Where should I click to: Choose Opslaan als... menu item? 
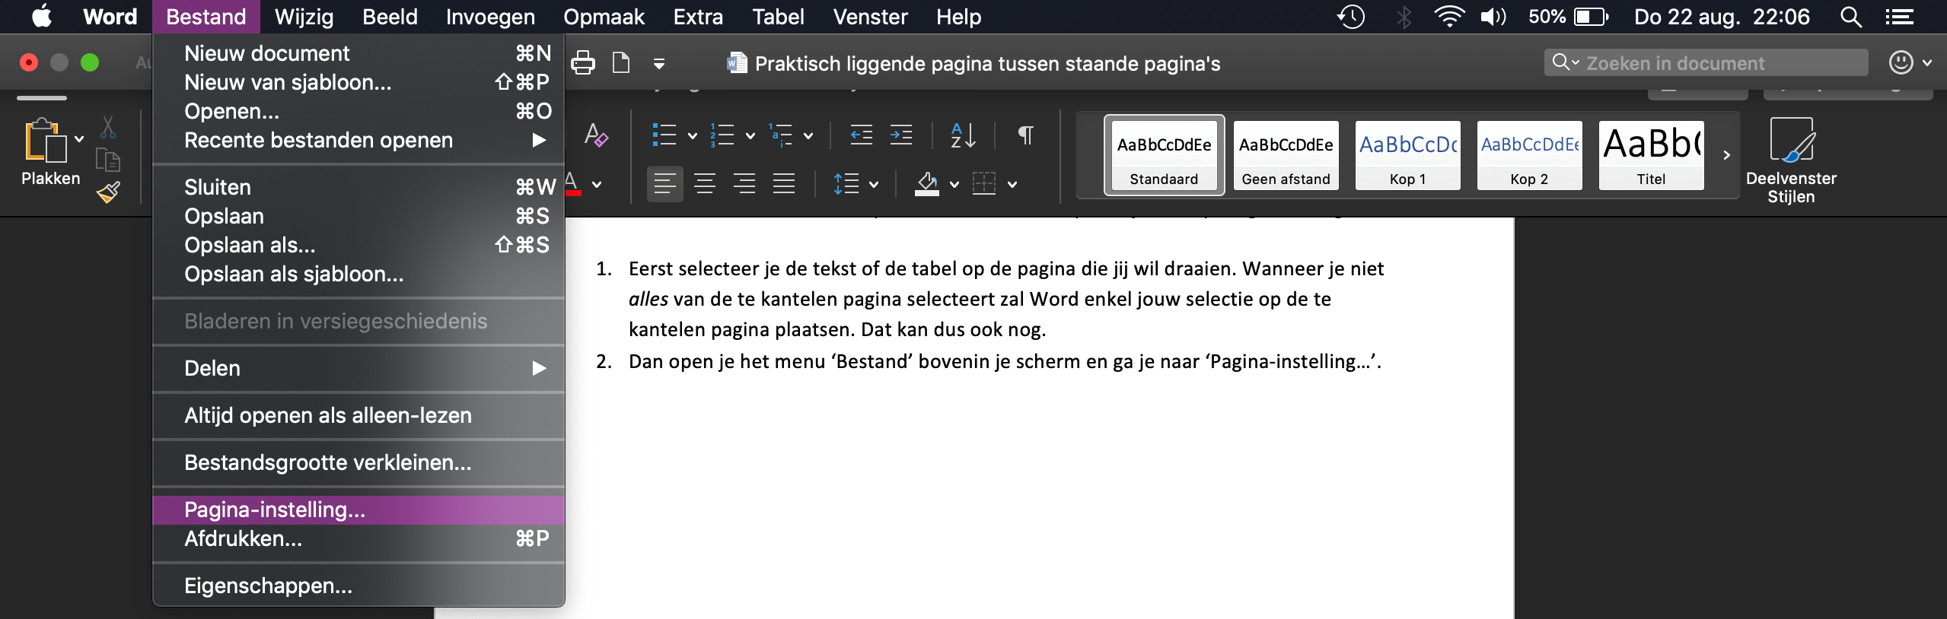(x=358, y=245)
